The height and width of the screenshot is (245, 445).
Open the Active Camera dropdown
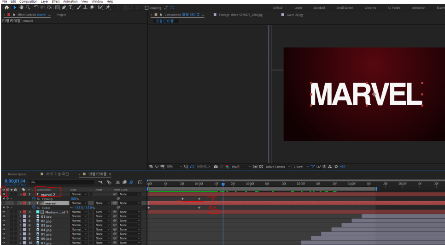coord(278,167)
